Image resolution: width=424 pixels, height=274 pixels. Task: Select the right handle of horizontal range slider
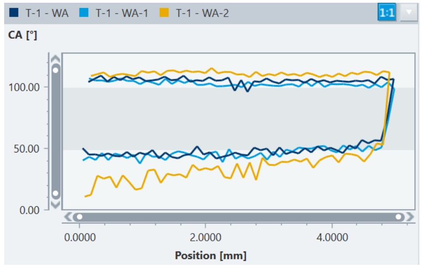(x=399, y=216)
